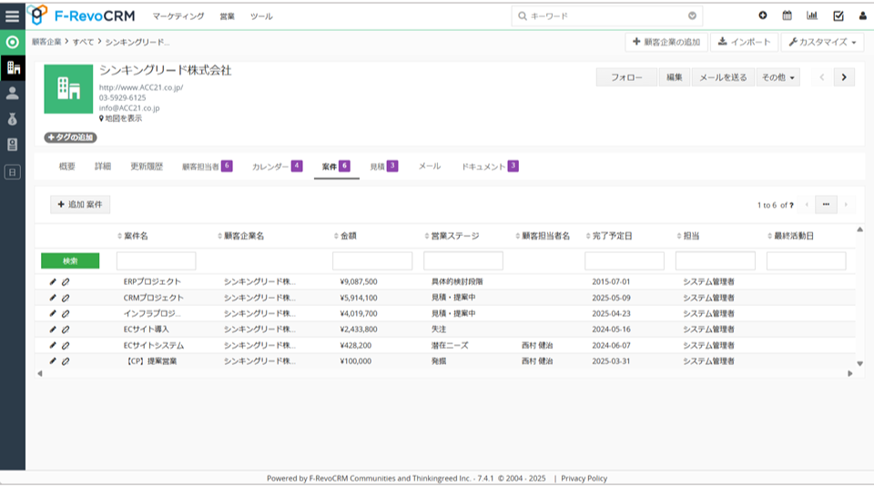874x487 pixels.
Task: Sort by 案件名 column
Action: (133, 237)
